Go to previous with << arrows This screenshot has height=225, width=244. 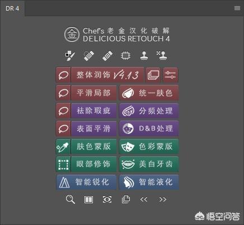144,199
